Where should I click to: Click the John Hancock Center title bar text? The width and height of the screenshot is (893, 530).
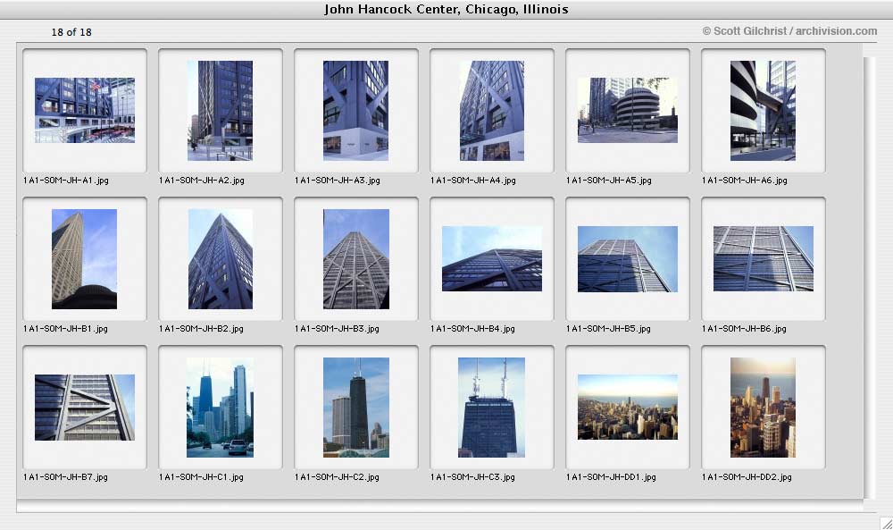pos(446,9)
